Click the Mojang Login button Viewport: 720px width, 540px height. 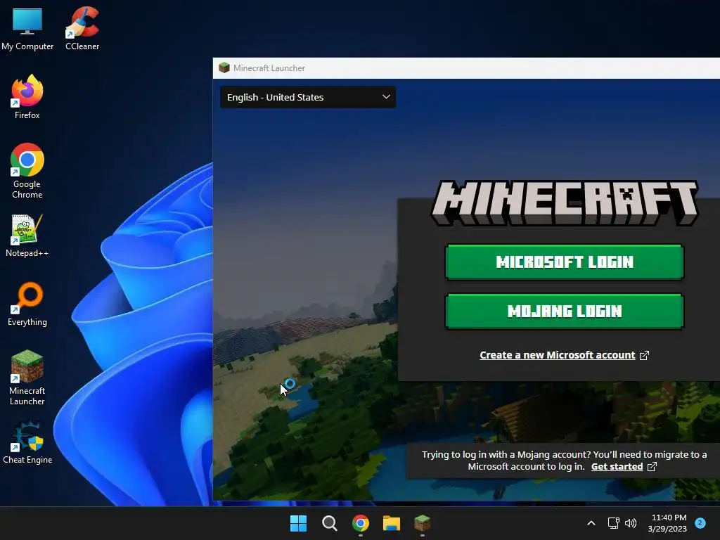click(x=565, y=311)
